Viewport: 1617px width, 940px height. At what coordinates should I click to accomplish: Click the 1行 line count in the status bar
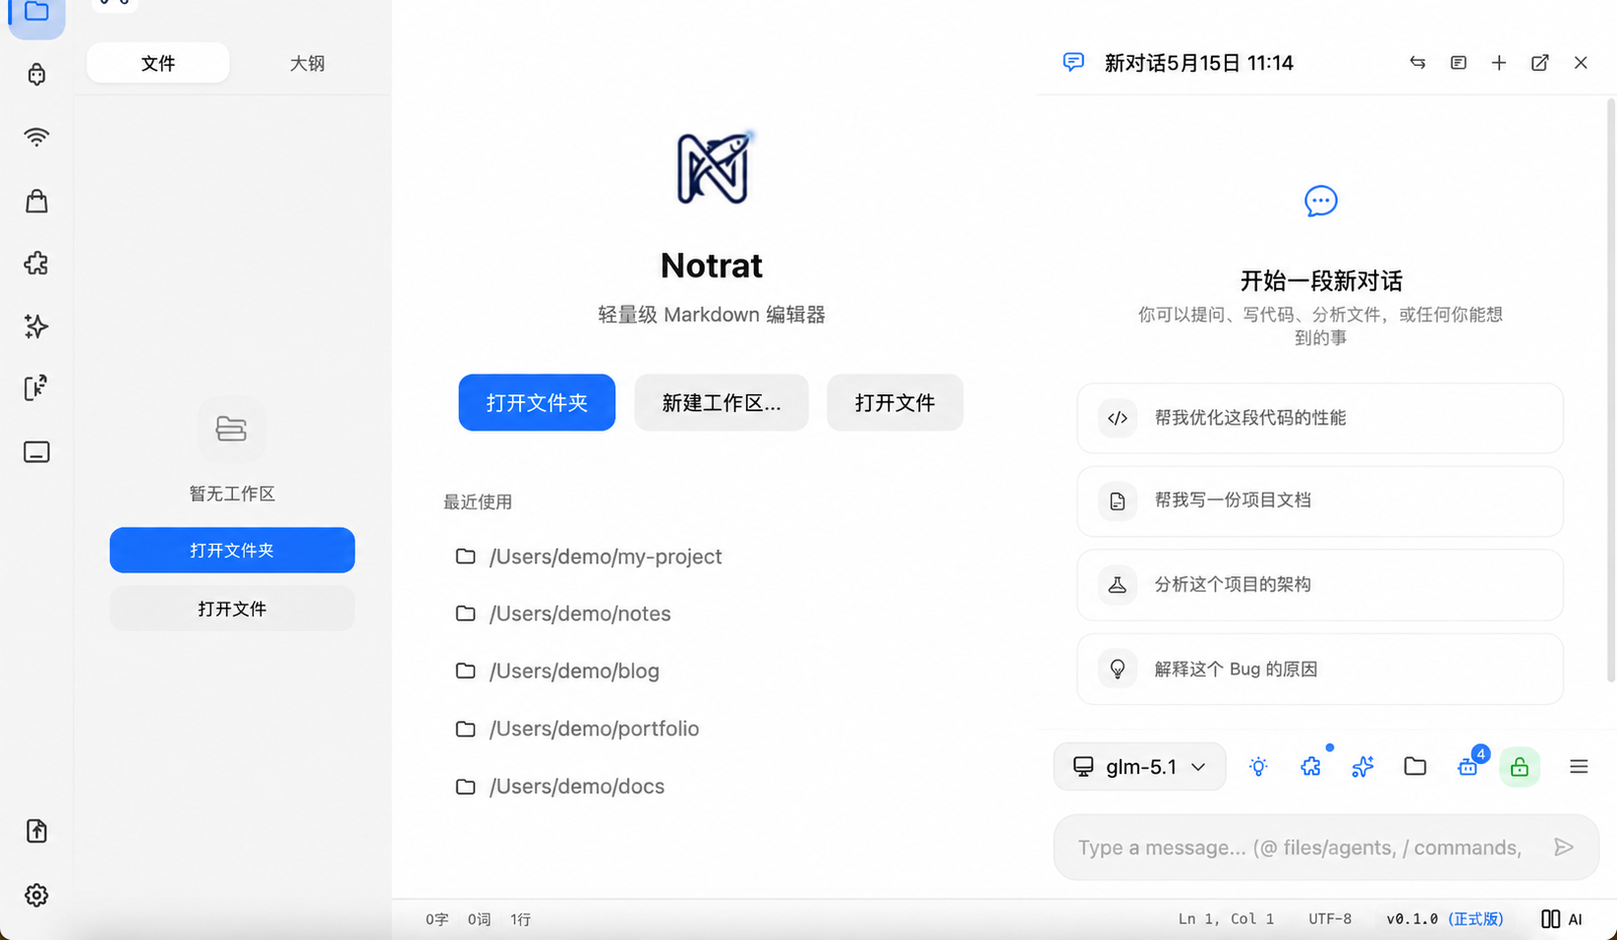[x=520, y=919]
